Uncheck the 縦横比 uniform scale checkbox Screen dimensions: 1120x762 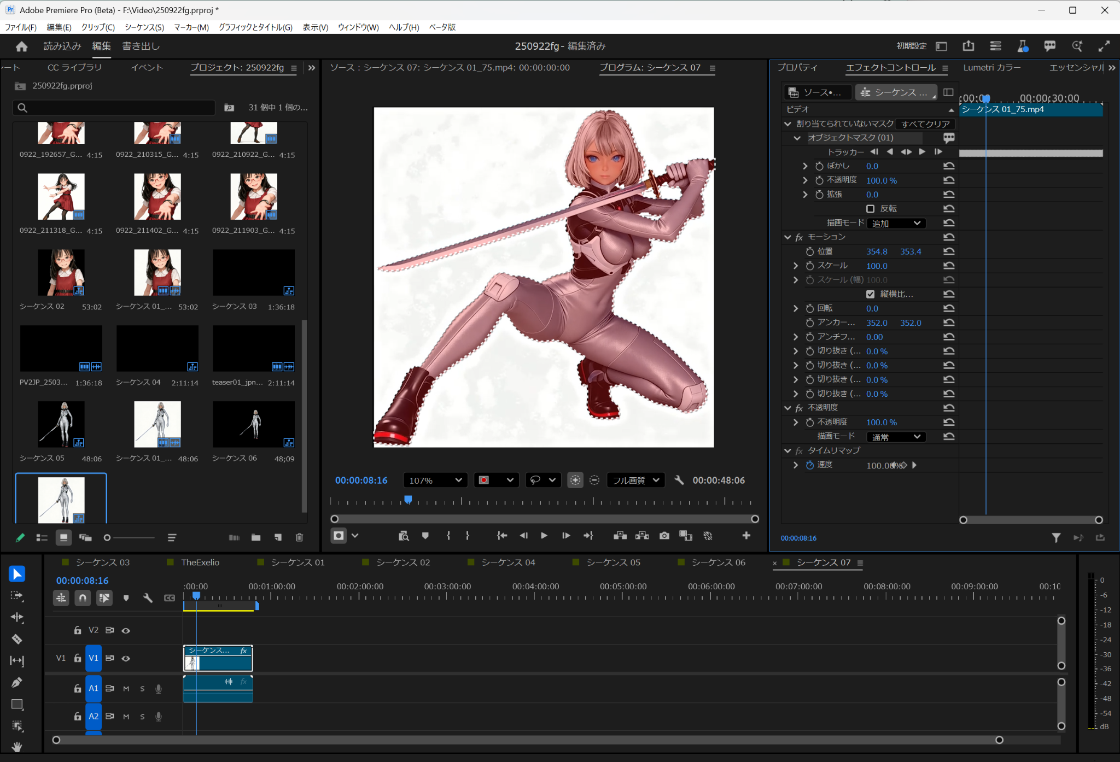click(x=871, y=294)
